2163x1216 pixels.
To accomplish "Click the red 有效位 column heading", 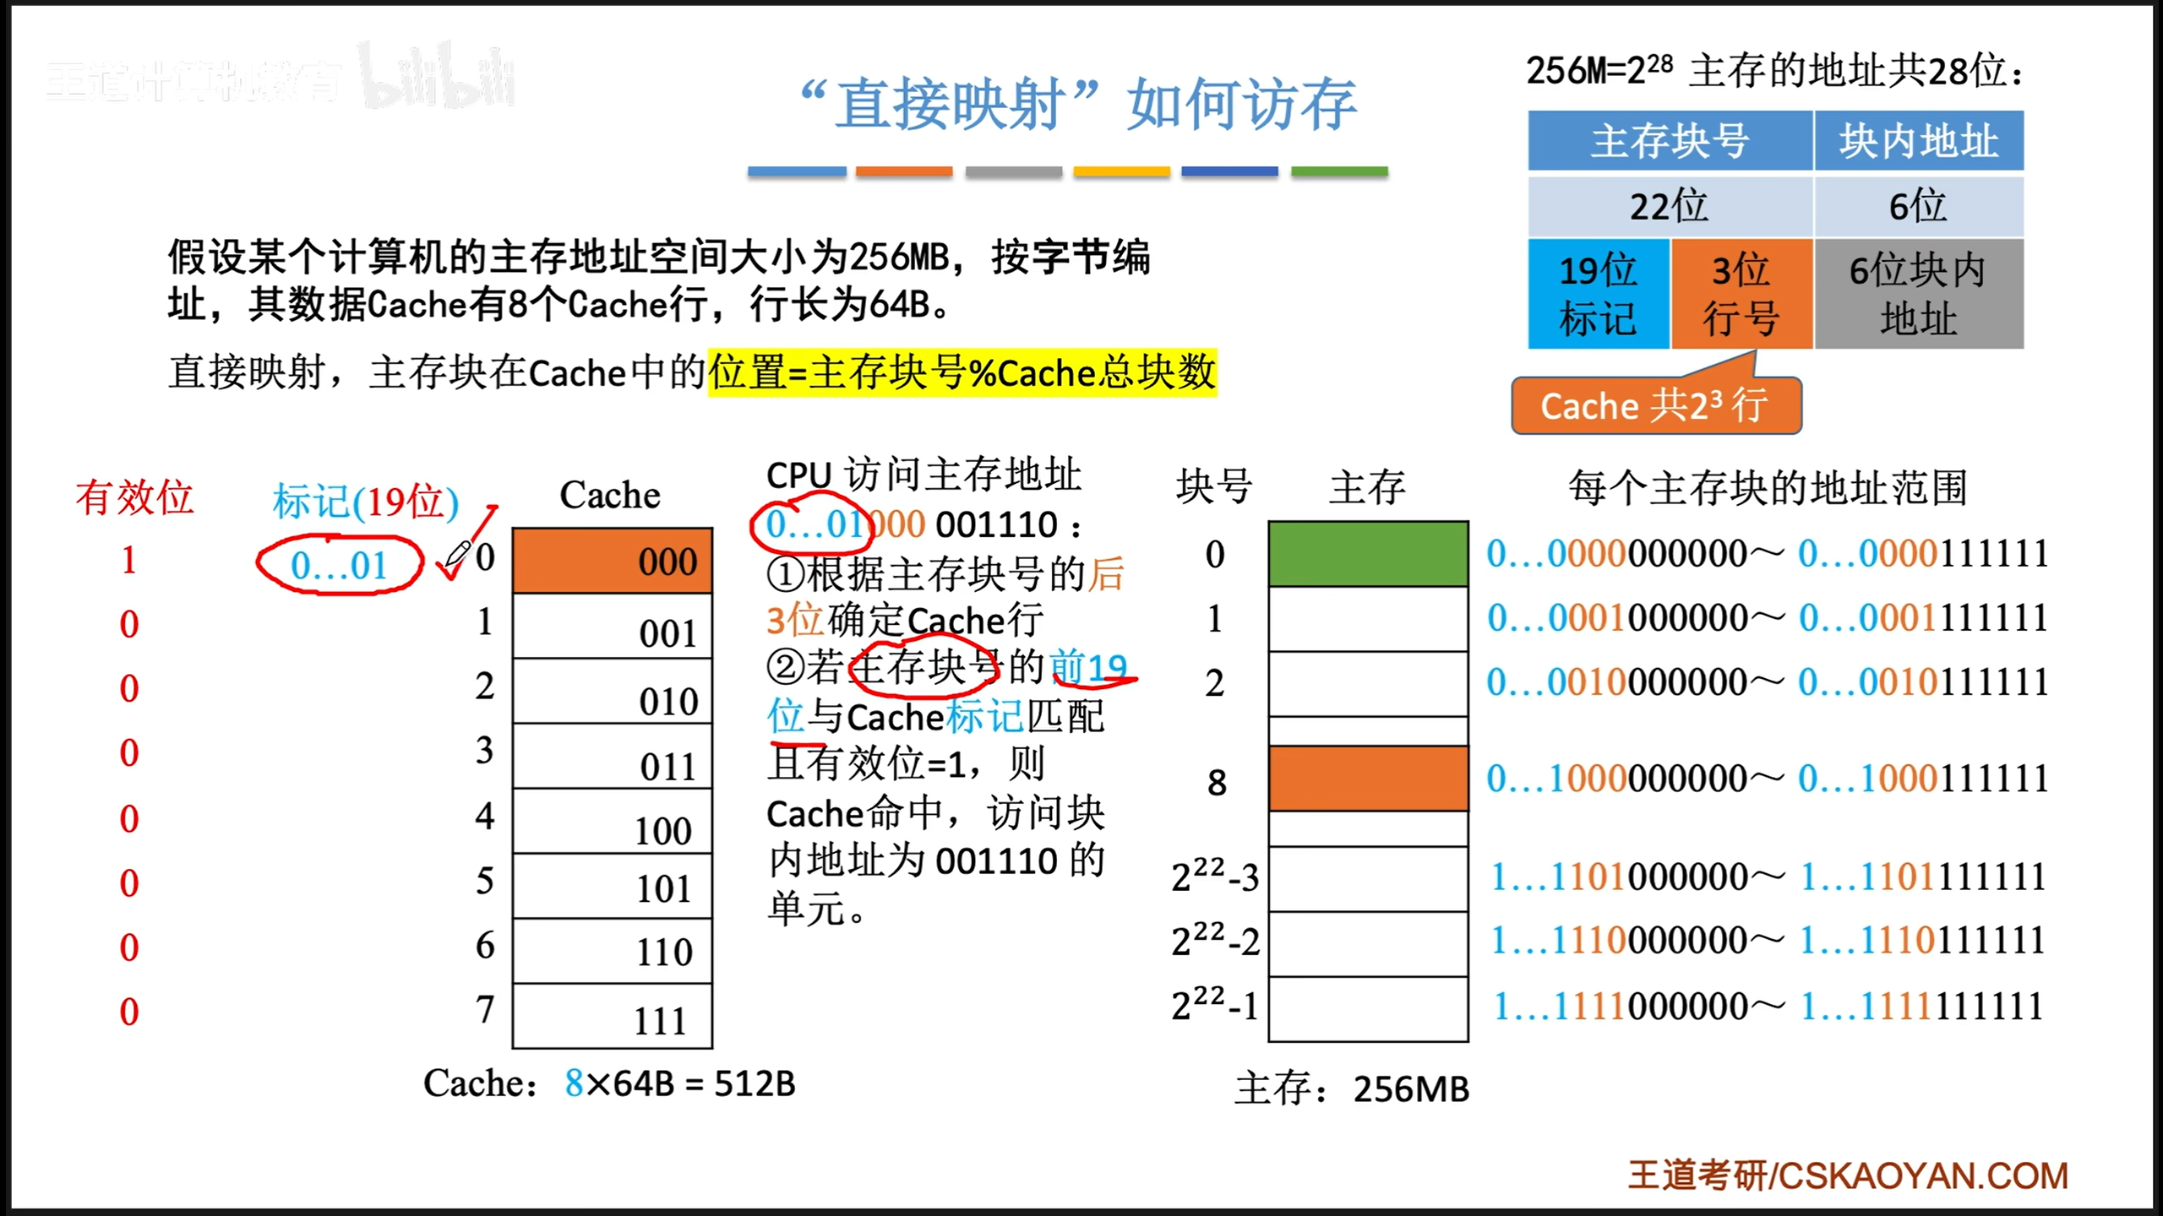I will click(x=134, y=497).
